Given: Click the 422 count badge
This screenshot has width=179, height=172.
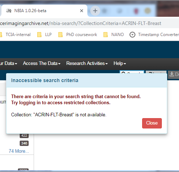Looking at the screenshot, I should point(24,136).
